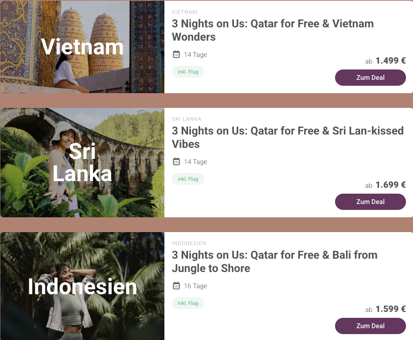
Task: Click inkl. Flug badge on Indonesien deal
Action: [x=188, y=303]
